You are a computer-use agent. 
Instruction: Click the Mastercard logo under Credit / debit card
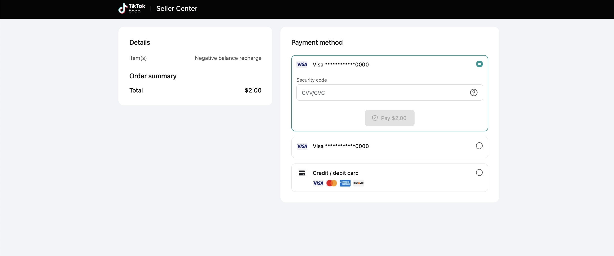tap(332, 183)
